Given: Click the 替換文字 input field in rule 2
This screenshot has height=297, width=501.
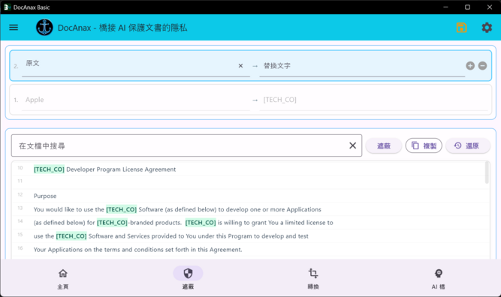Looking at the screenshot, I should (362, 66).
